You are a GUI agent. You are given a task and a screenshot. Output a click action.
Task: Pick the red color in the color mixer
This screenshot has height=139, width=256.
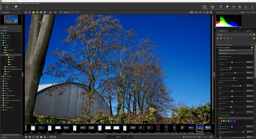(x=219, y=121)
